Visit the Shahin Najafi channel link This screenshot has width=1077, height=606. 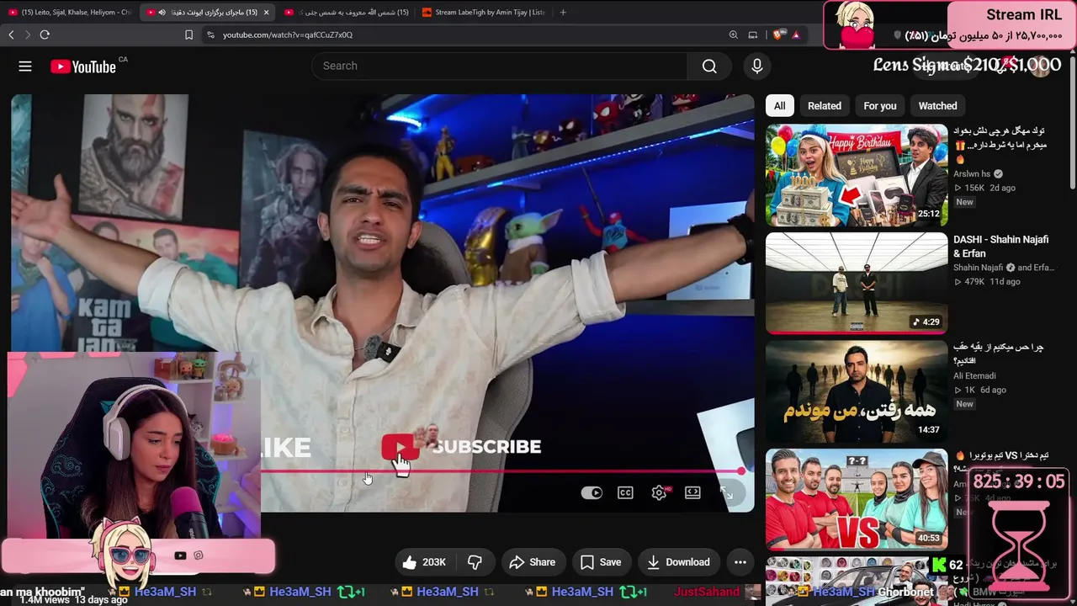pyautogui.click(x=978, y=268)
